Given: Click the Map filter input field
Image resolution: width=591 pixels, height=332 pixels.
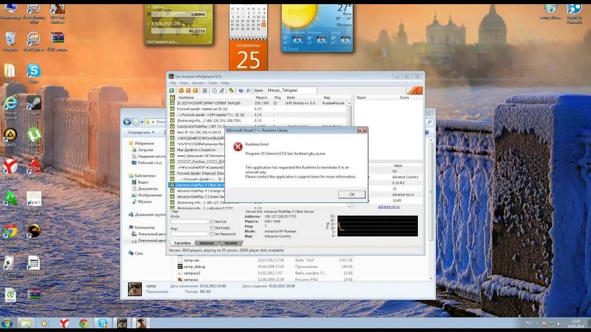Looking at the screenshot, I should (x=189, y=234).
